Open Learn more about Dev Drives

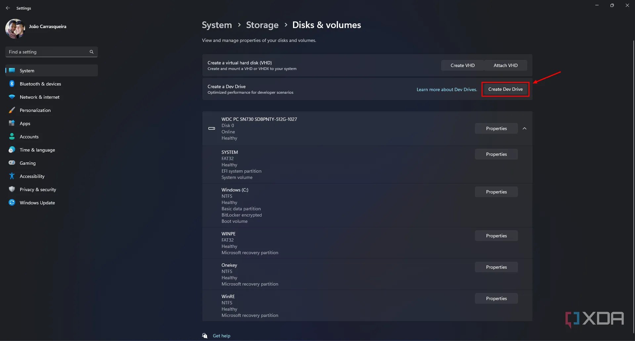pos(446,89)
